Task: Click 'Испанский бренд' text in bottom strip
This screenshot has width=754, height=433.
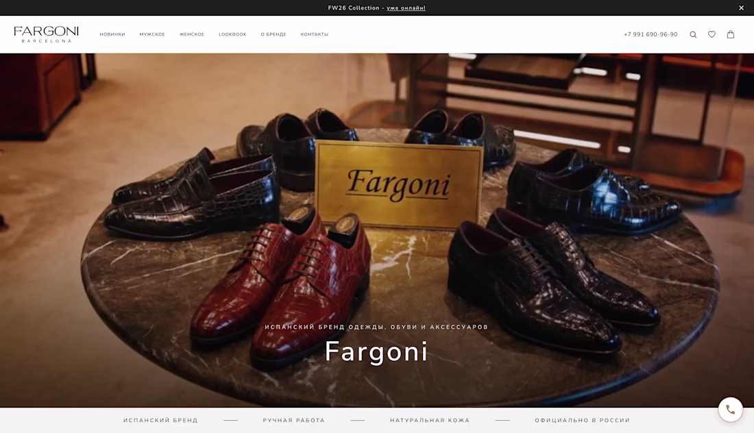Action: click(160, 420)
